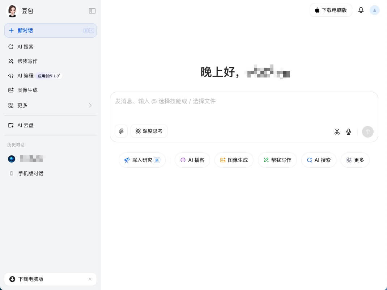Open the user profile avatar
Screen dimensions: 387x290
pyautogui.click(x=374, y=10)
